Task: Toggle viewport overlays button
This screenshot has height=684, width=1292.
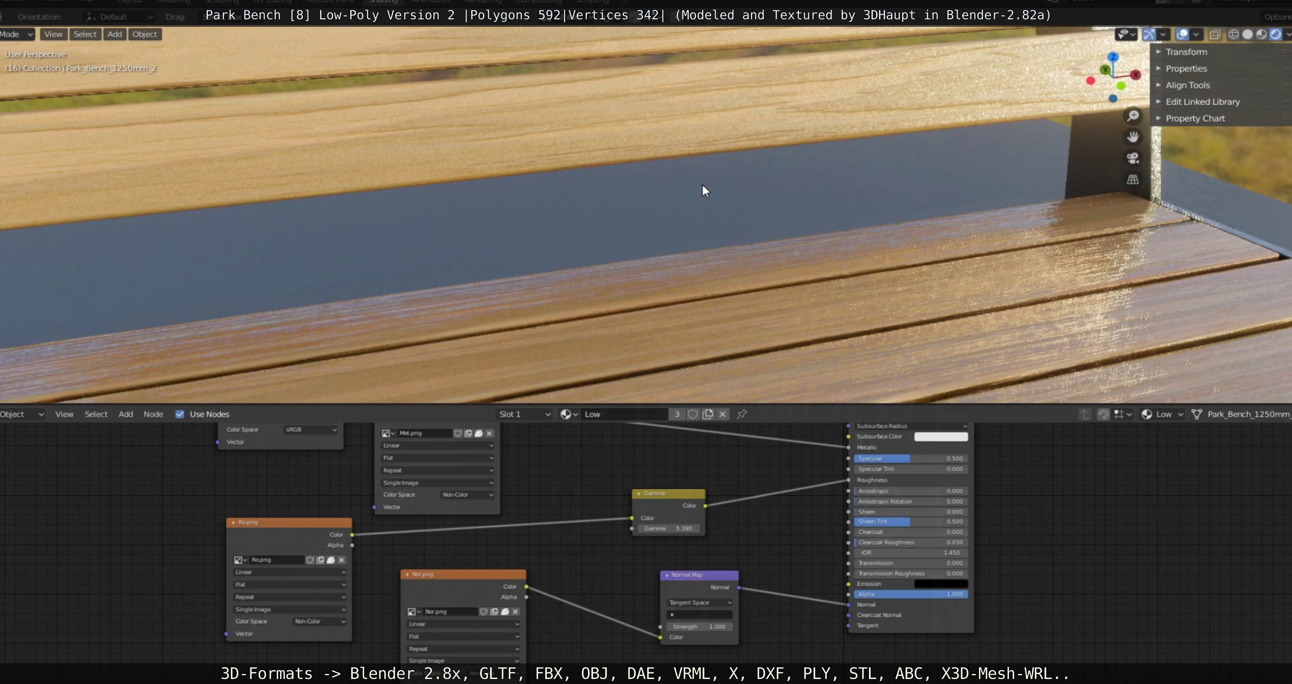Action: pyautogui.click(x=1182, y=34)
